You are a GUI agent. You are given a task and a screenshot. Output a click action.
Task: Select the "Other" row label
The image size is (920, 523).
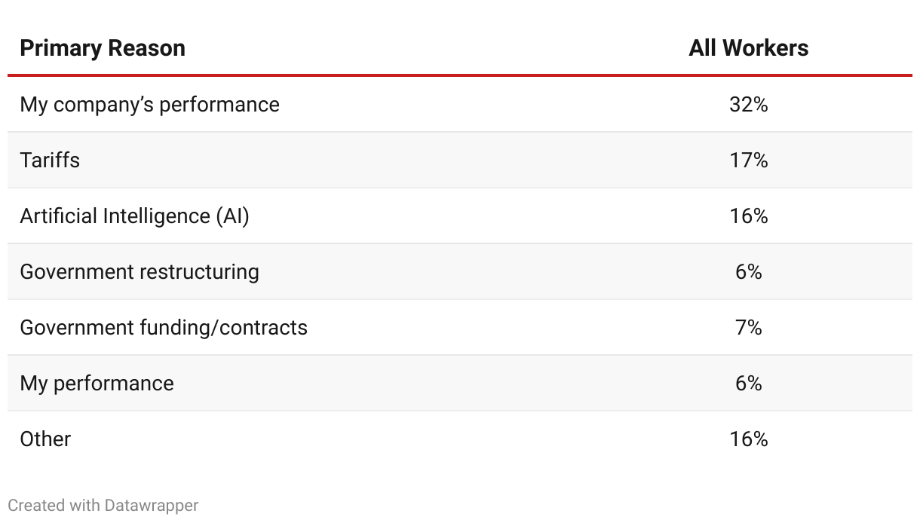pyautogui.click(x=45, y=439)
